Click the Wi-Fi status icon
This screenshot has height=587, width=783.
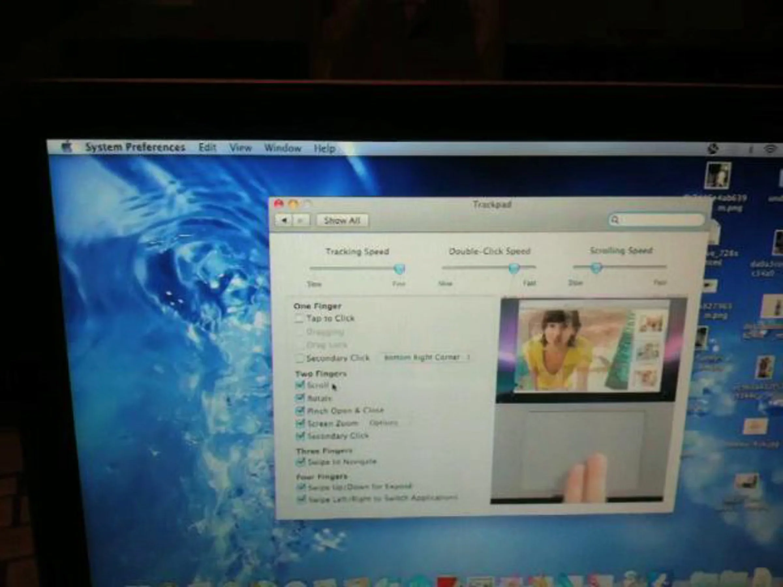click(x=770, y=150)
